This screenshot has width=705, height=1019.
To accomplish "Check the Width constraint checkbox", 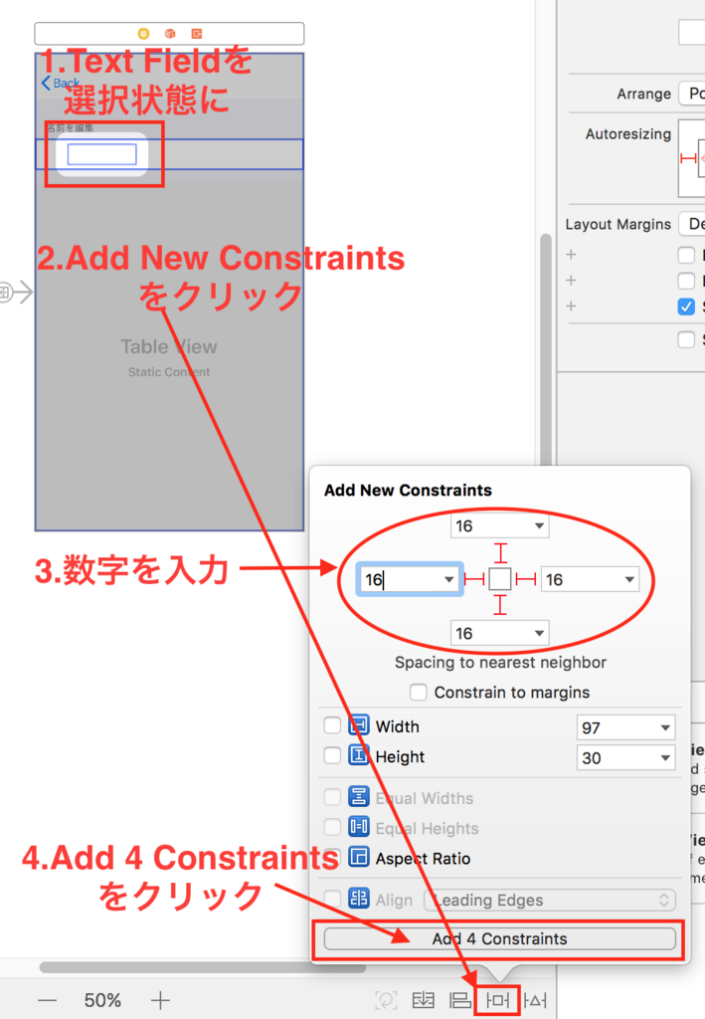I will (332, 724).
